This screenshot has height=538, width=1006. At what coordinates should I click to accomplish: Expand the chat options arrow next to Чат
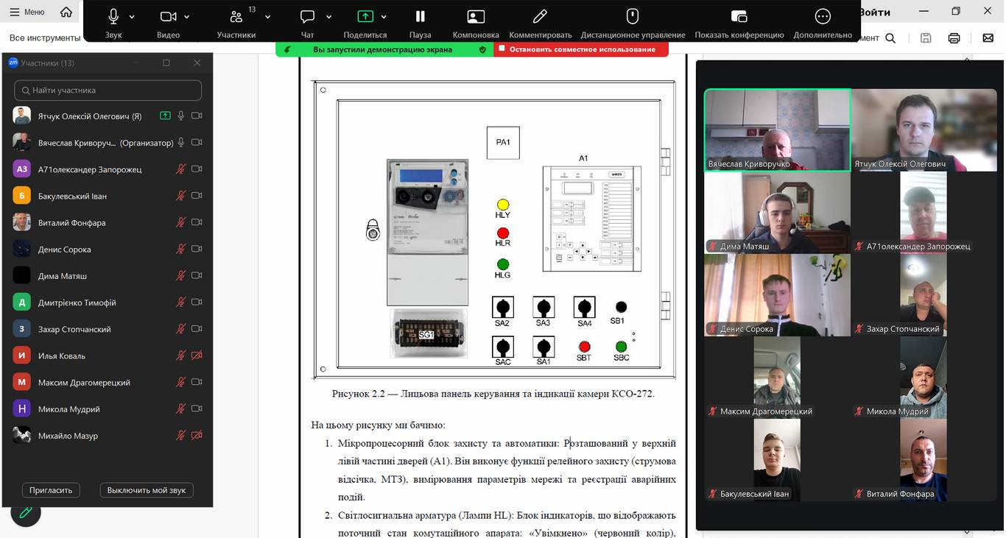point(328,17)
